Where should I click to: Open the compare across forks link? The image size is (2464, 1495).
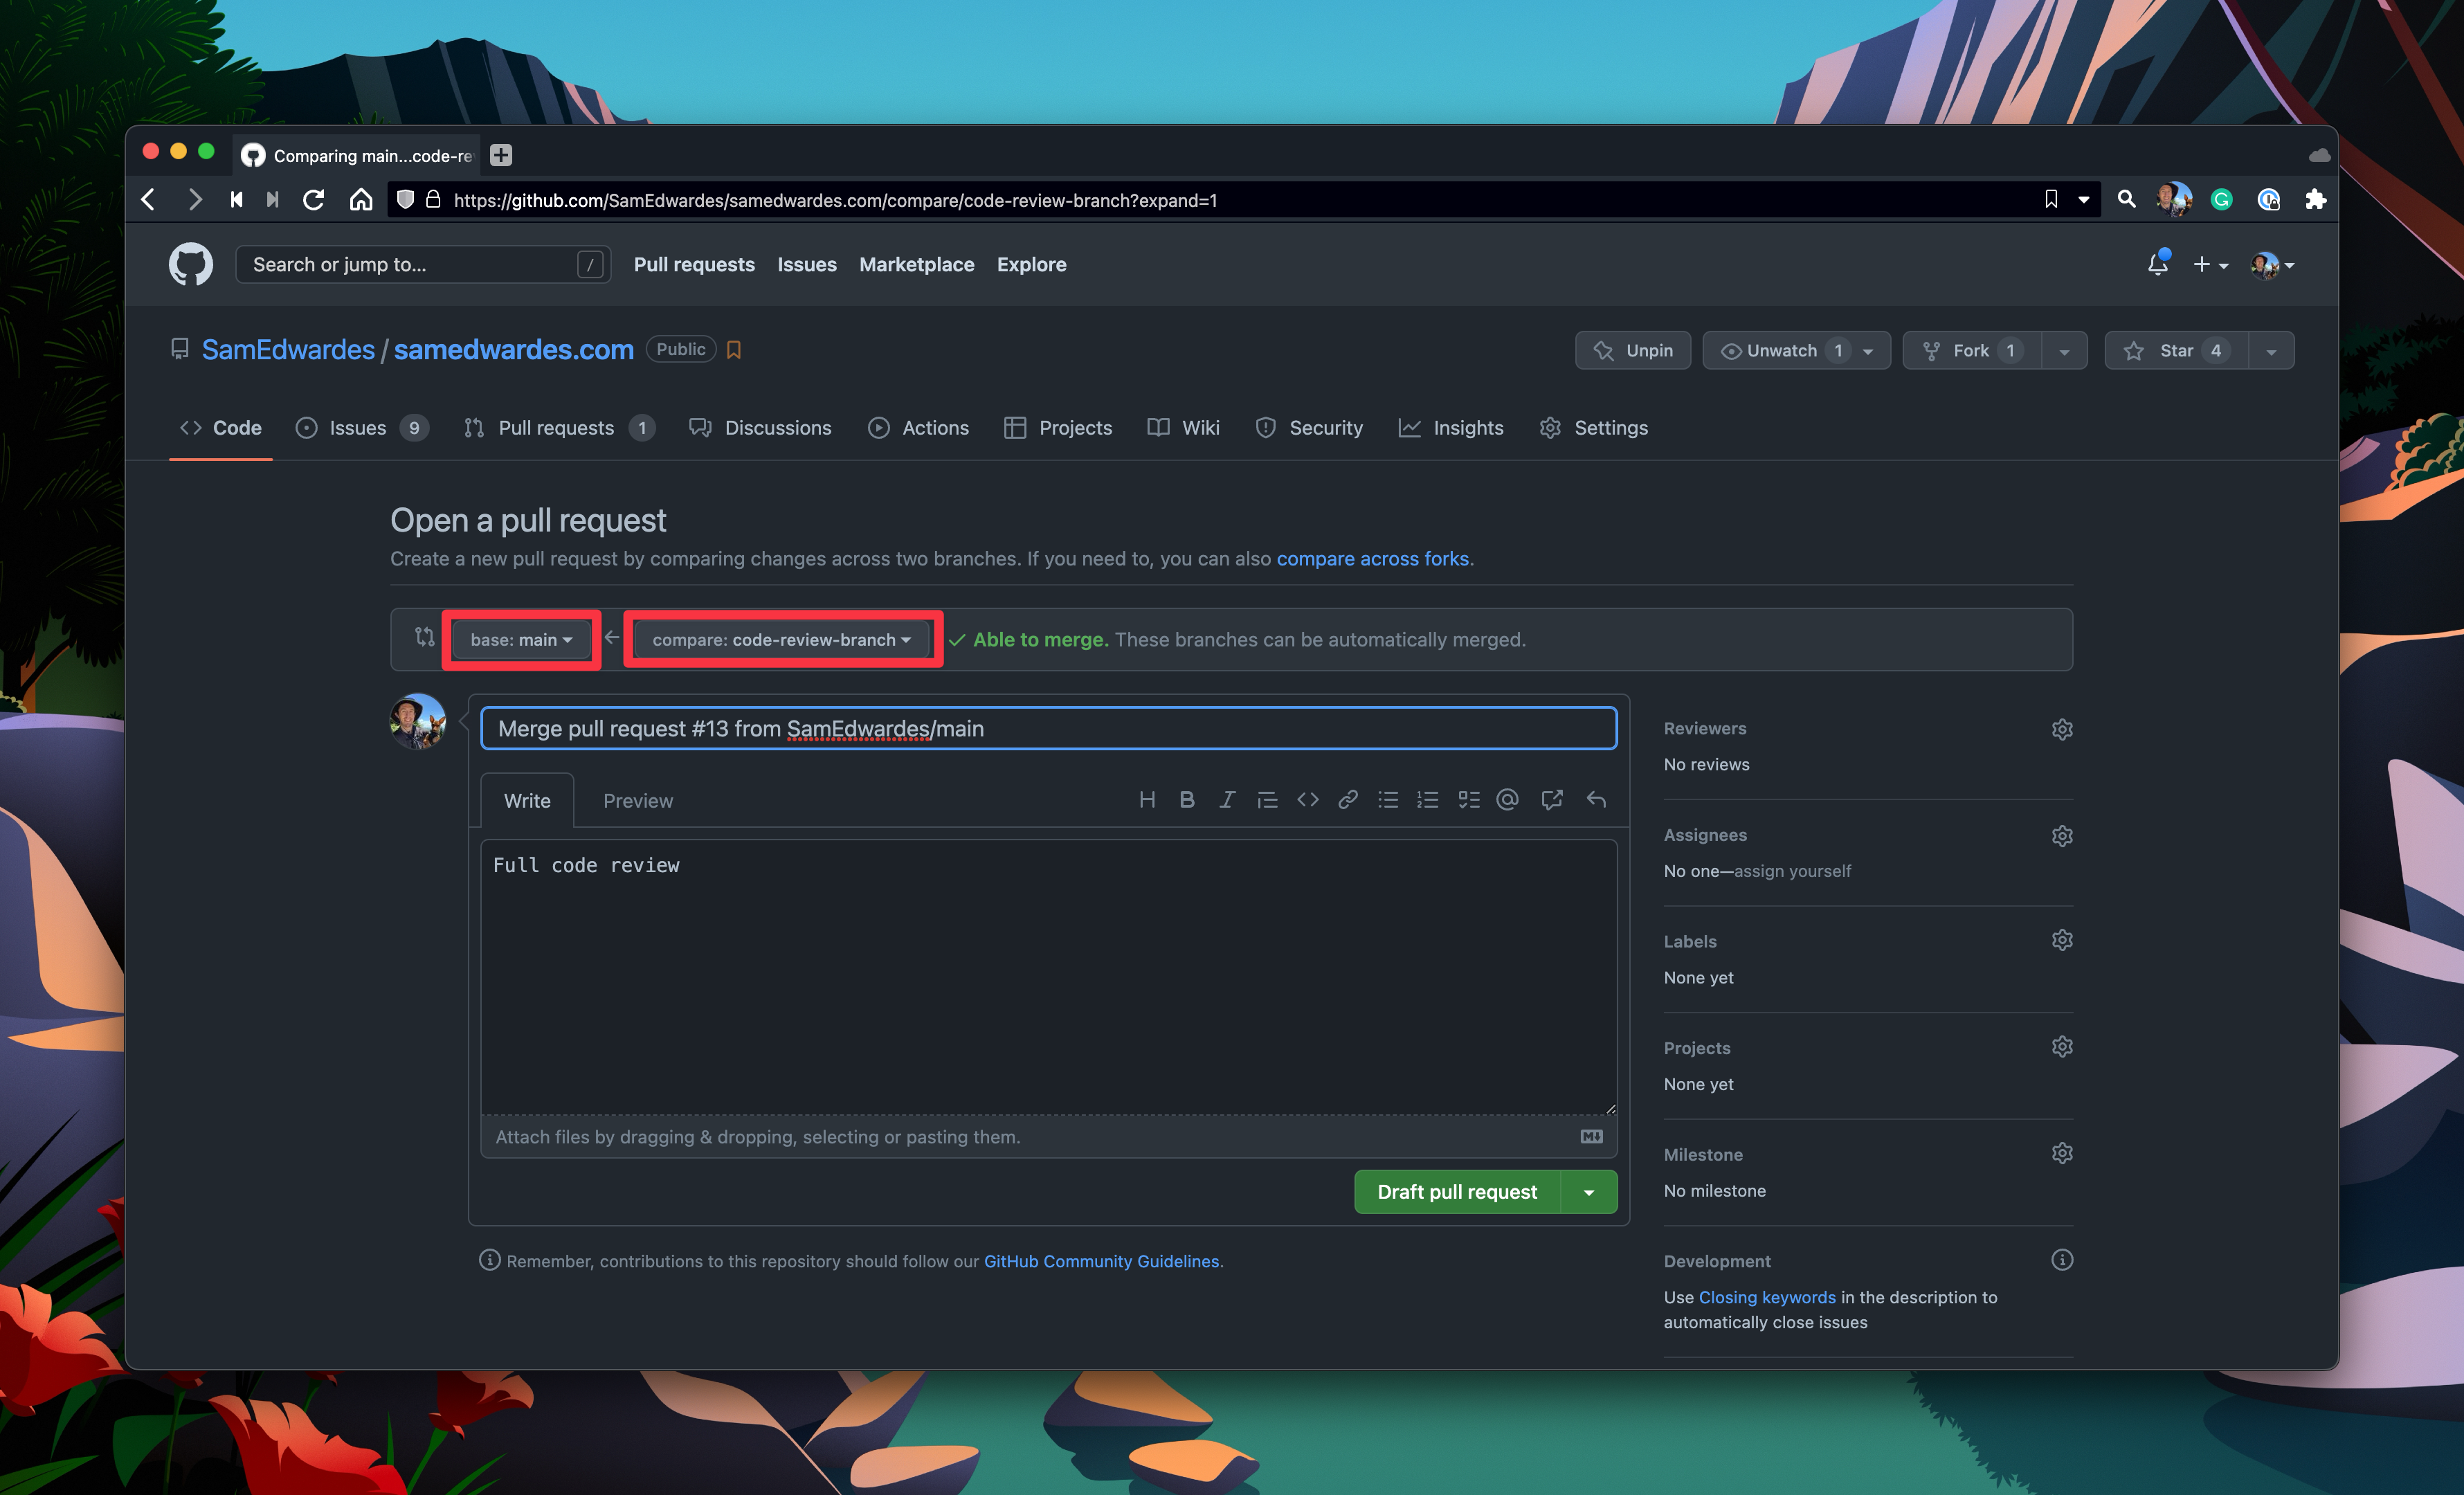tap(1372, 558)
